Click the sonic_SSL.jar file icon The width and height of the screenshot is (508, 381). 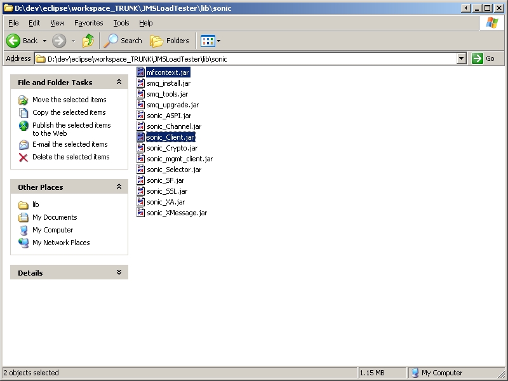click(x=140, y=191)
